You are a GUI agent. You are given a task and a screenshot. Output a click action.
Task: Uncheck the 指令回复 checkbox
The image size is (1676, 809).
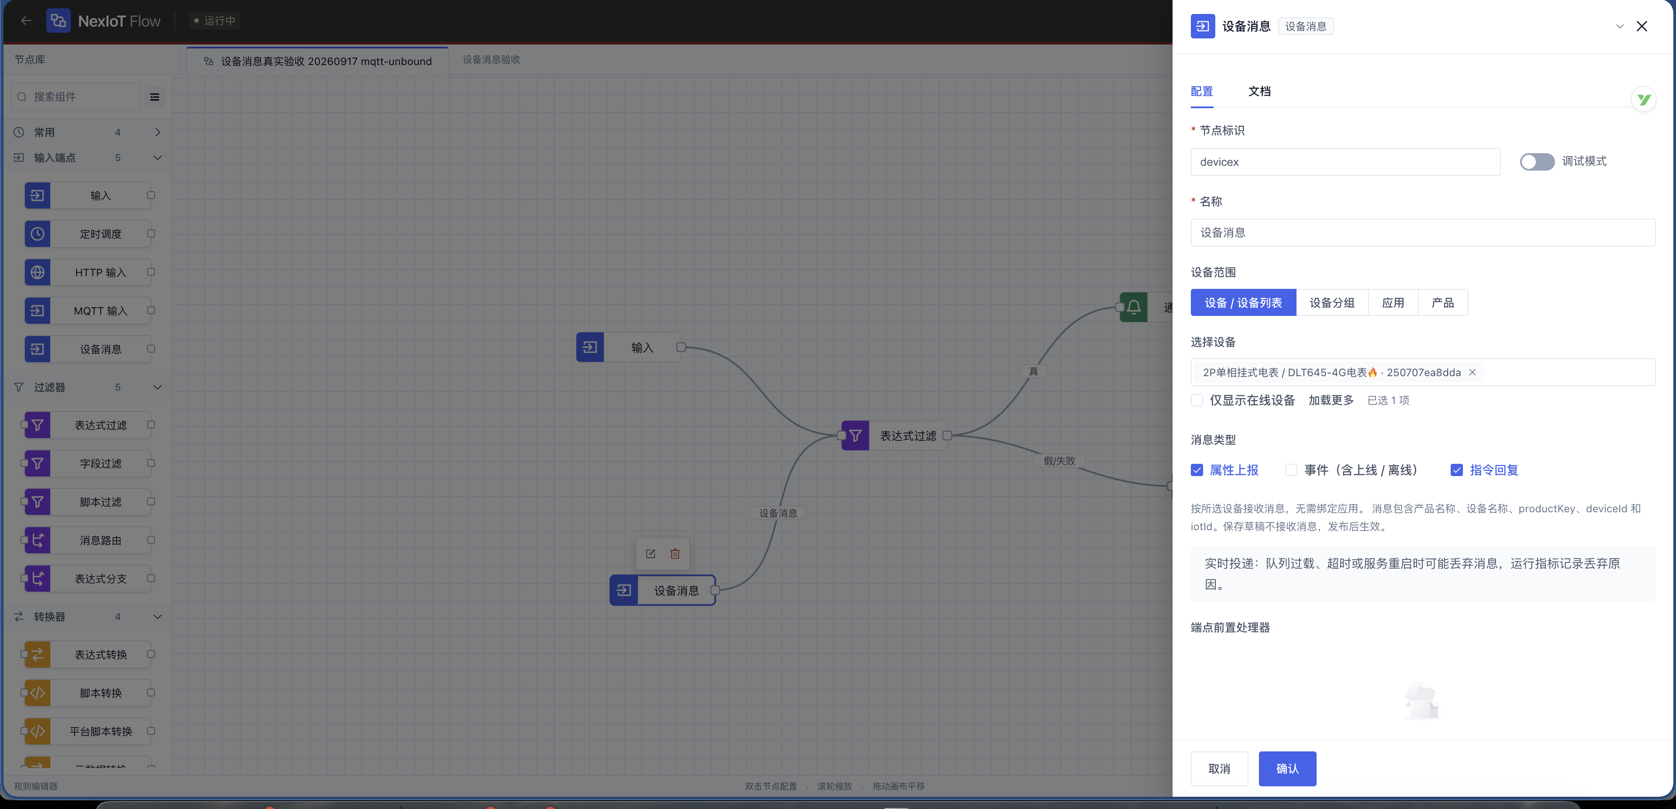1457,470
